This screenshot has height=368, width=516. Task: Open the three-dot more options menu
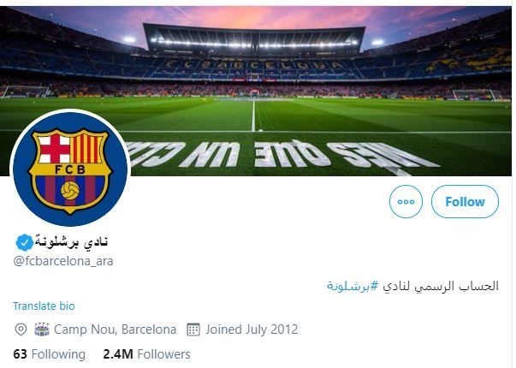pos(406,201)
